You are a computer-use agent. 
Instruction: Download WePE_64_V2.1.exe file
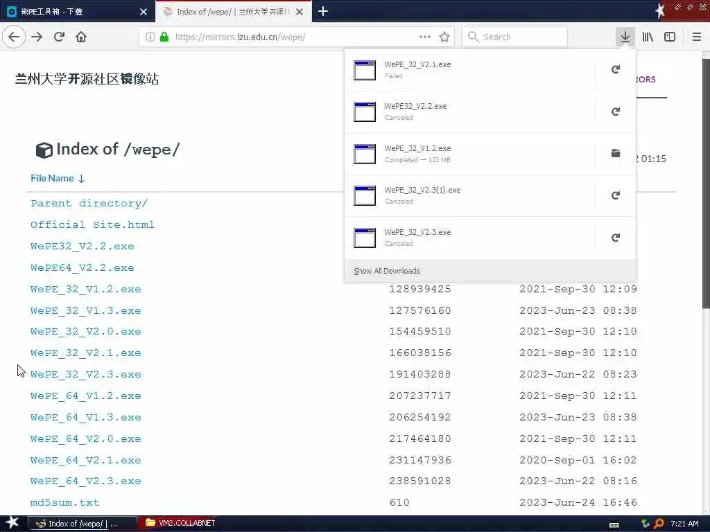coord(85,460)
